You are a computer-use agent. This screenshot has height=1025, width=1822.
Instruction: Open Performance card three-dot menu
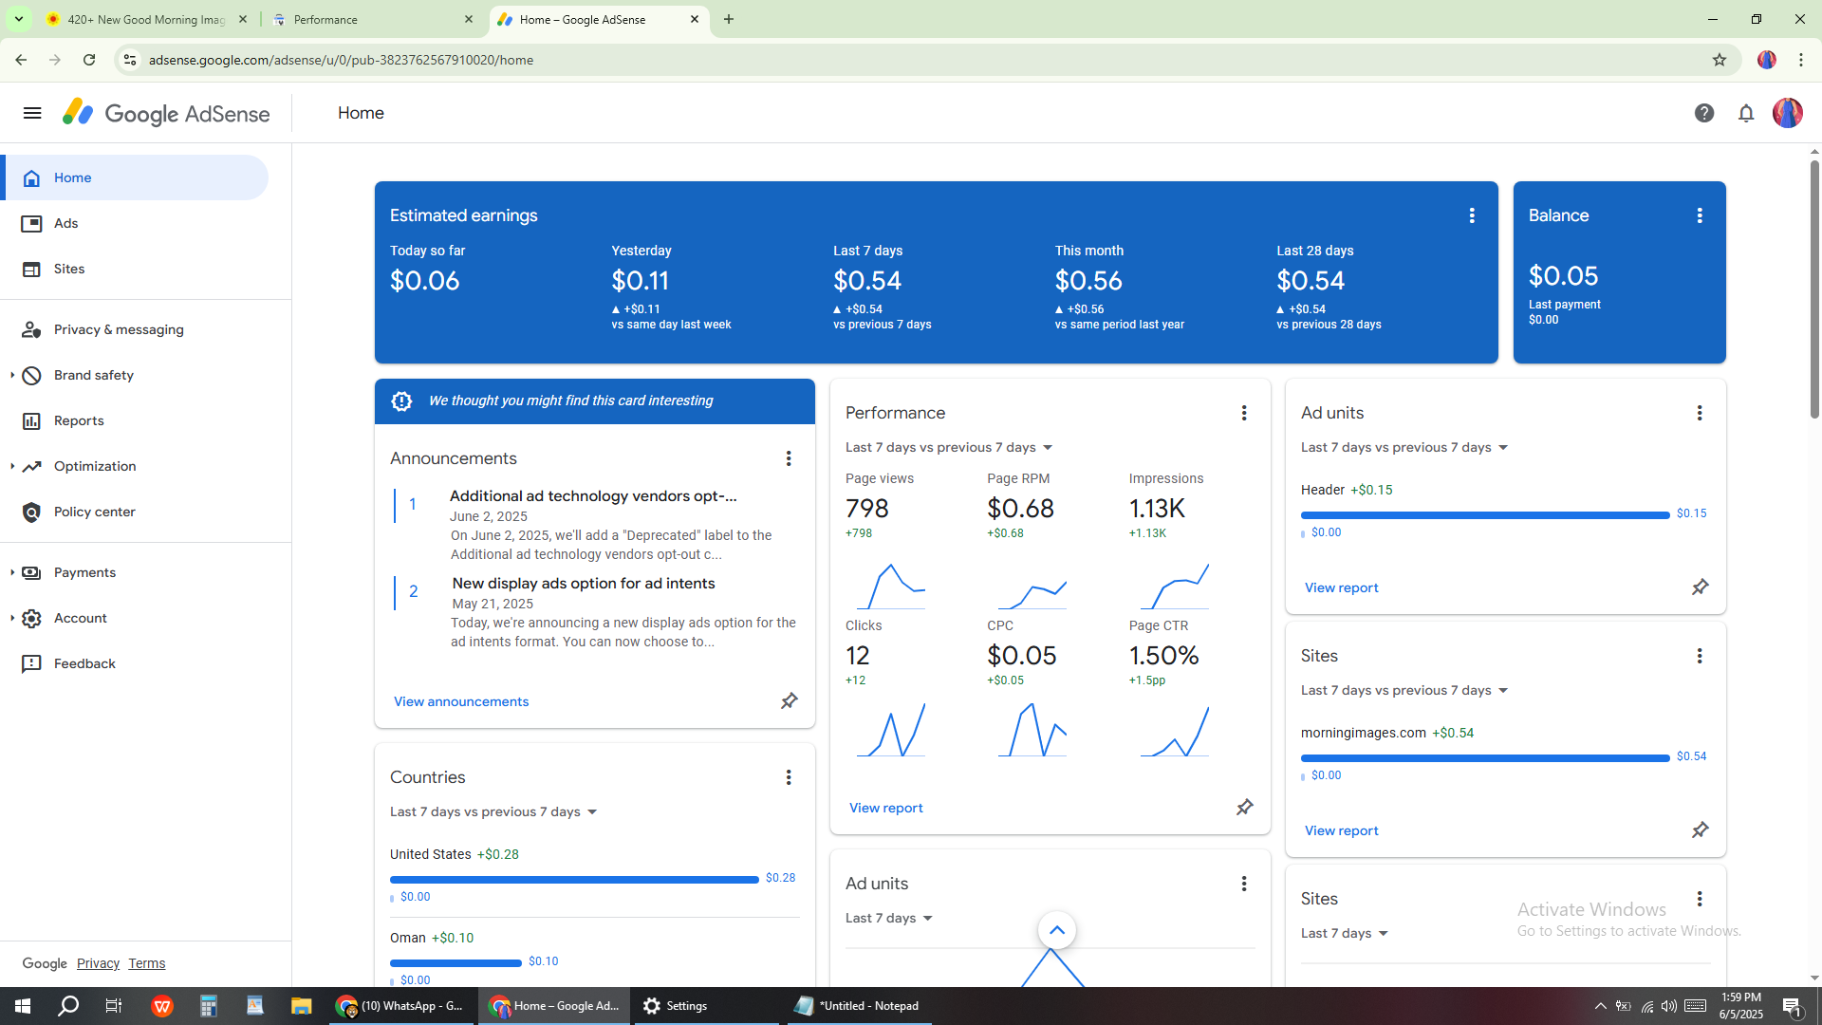(1244, 413)
